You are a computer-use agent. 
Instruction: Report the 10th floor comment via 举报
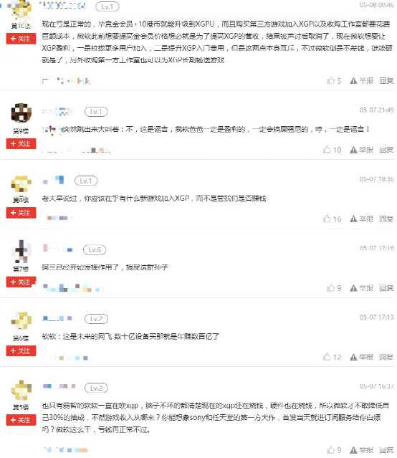click(362, 80)
